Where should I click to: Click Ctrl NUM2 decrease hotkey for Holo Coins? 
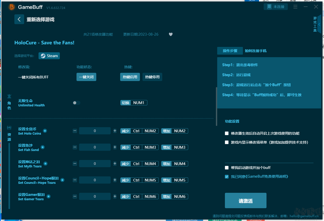point(139,131)
